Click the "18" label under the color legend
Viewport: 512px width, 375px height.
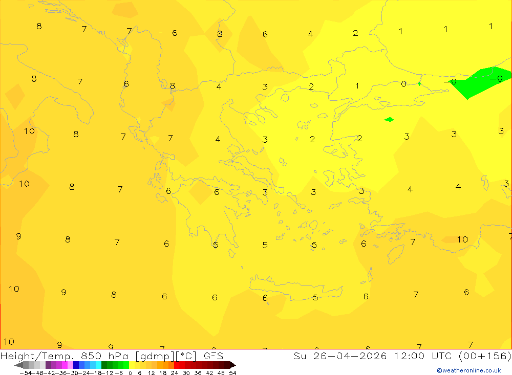click(163, 373)
